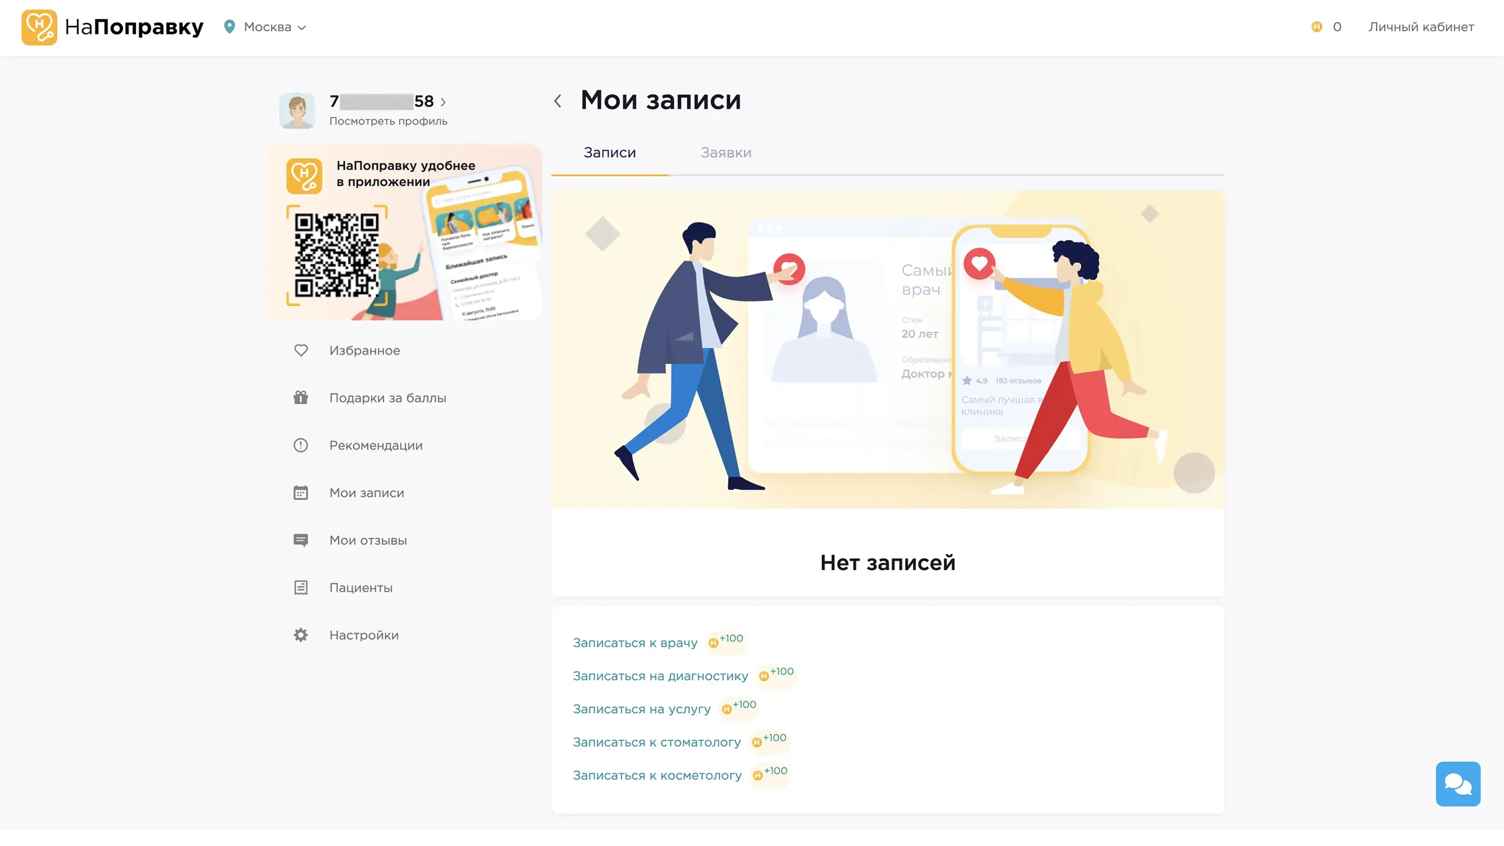Screen dimensions: 1504x846
Task: Click the НаПоправку heart logo icon
Action: tap(39, 27)
